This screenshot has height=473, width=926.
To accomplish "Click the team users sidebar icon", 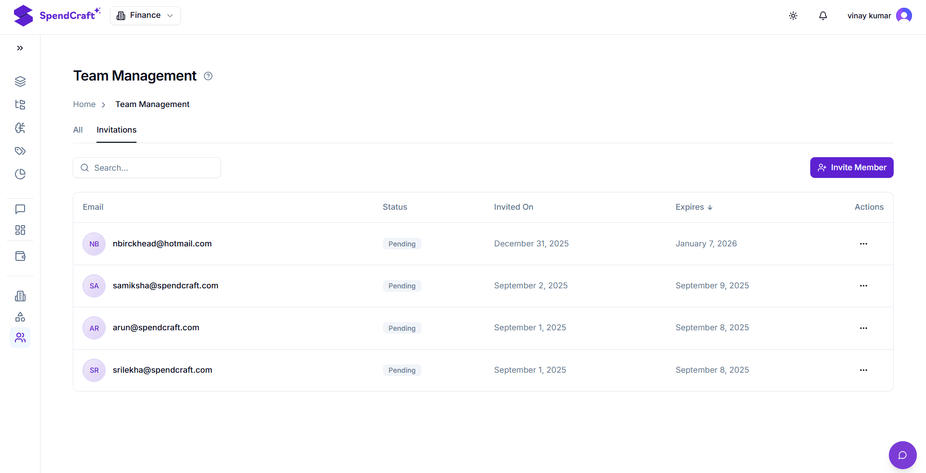I will point(20,338).
